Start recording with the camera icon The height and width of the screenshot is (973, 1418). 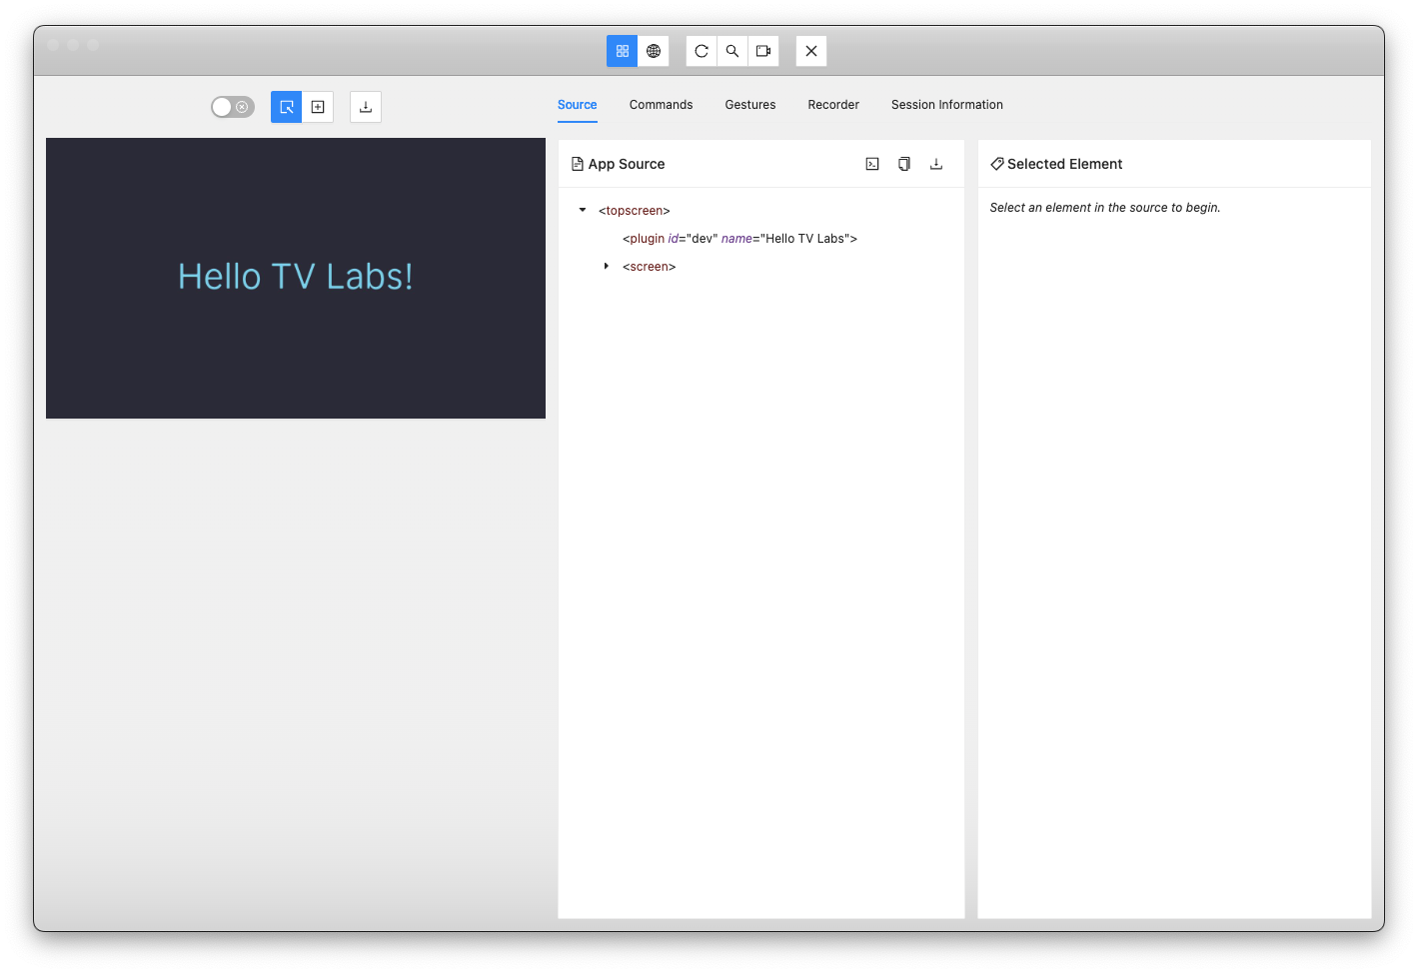click(763, 51)
